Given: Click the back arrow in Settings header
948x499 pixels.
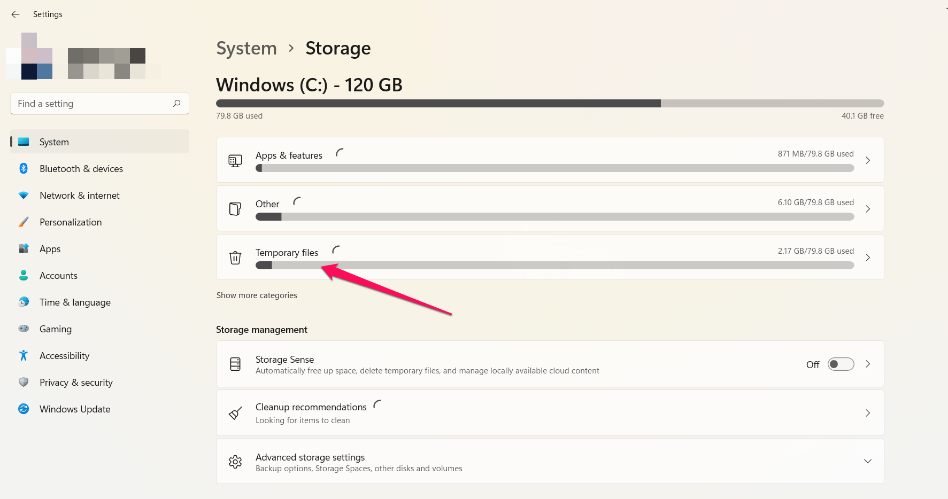Looking at the screenshot, I should [16, 14].
